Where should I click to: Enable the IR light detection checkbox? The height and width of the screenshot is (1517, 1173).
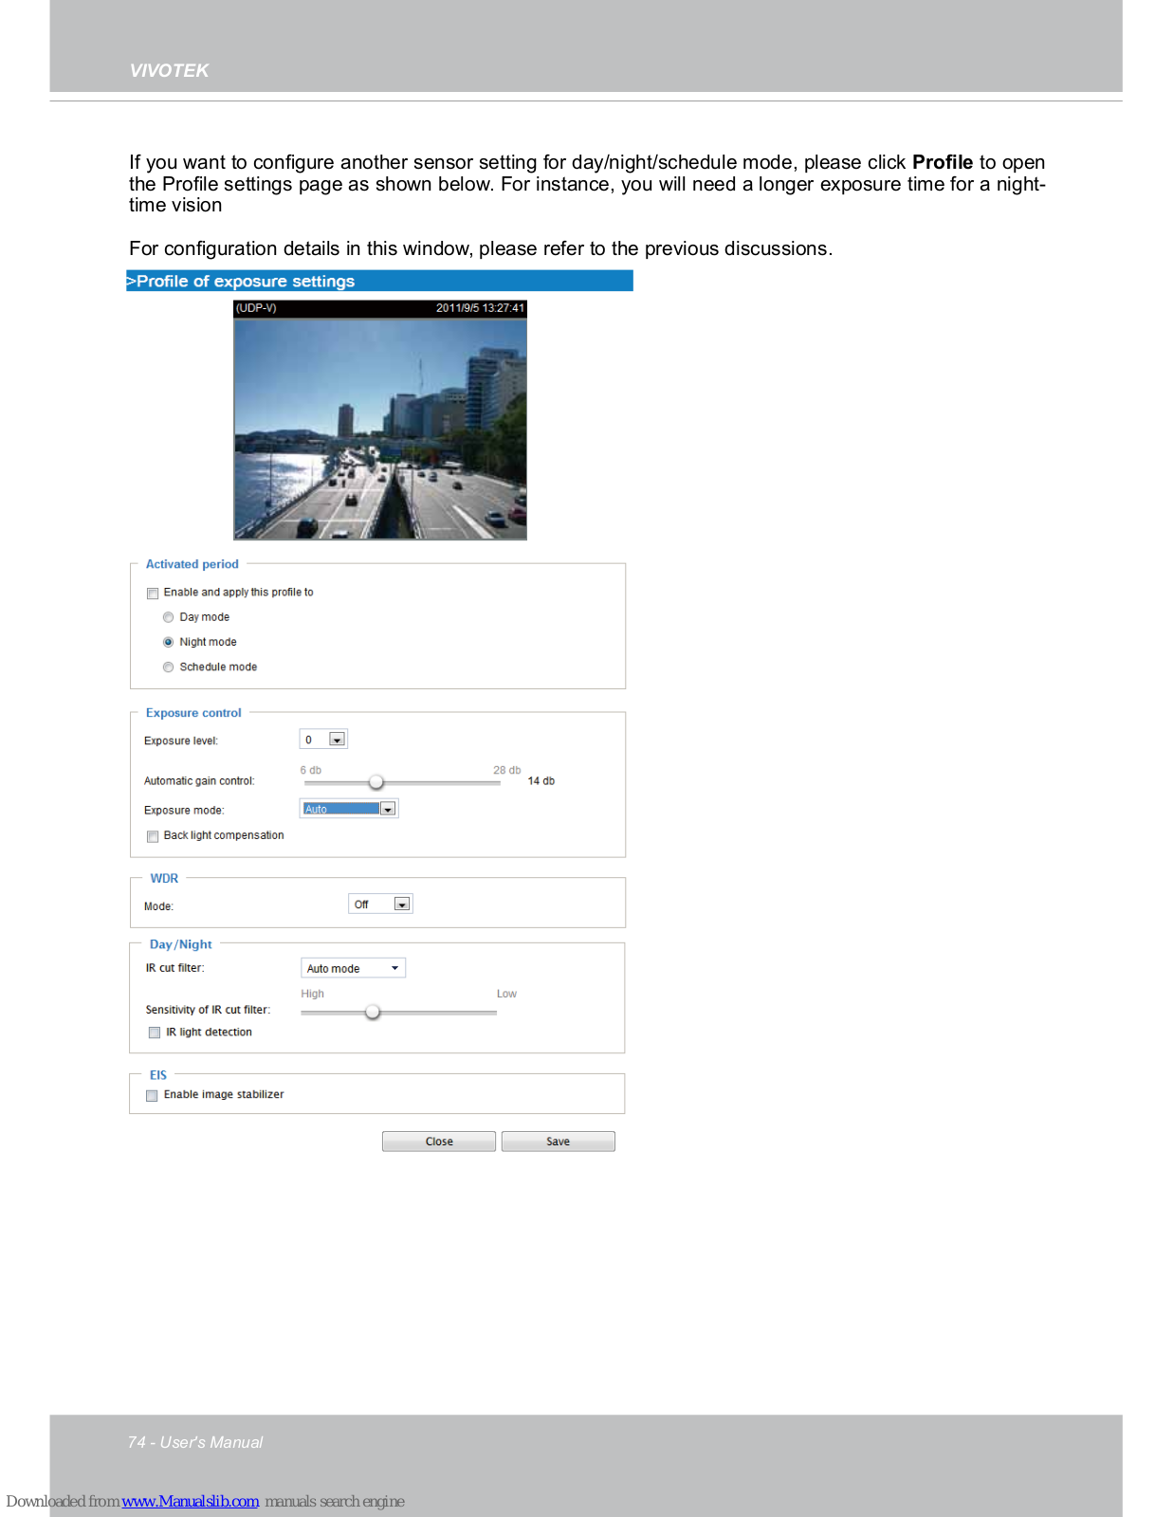click(x=155, y=1033)
